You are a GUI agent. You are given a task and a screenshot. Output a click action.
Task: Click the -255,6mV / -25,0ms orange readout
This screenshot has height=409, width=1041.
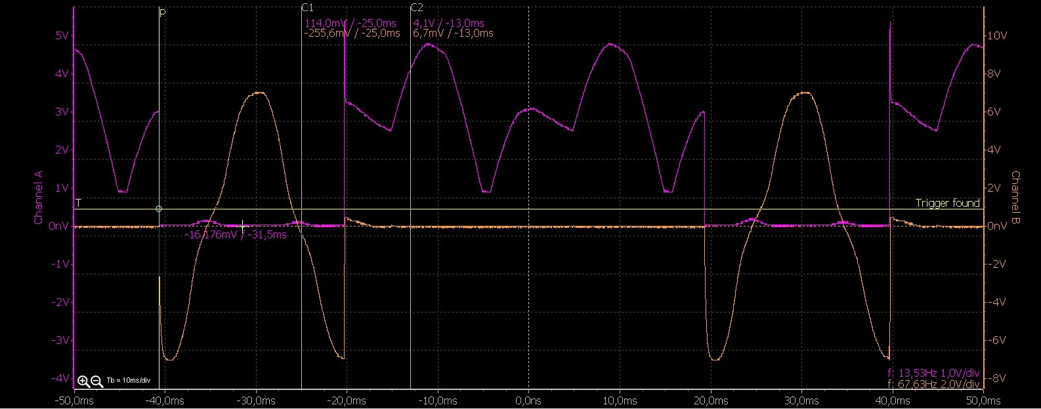pyautogui.click(x=352, y=33)
